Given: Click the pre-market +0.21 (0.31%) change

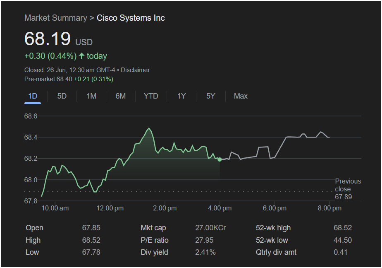Looking at the screenshot, I should (93, 79).
